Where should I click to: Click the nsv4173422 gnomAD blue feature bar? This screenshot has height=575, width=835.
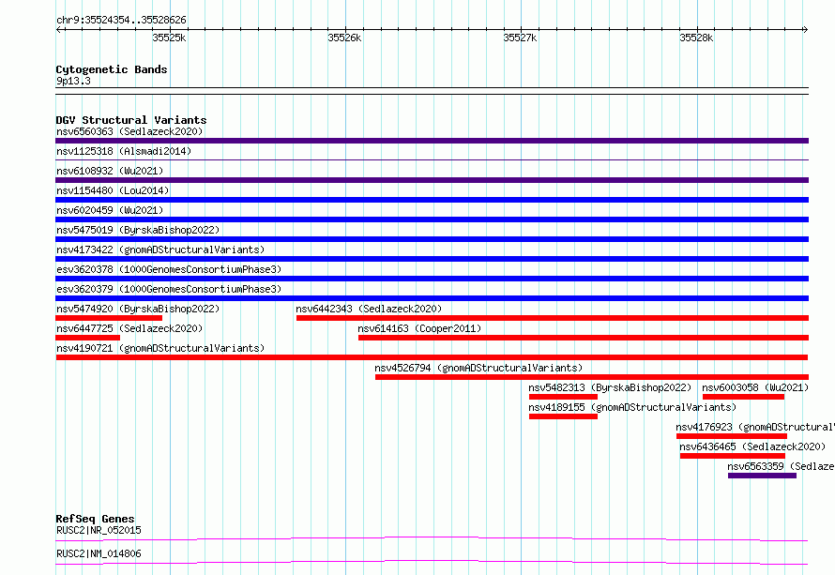click(x=432, y=259)
